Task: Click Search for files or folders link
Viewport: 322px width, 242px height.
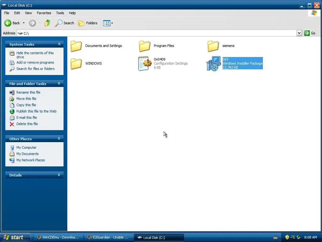Action: 36,69
